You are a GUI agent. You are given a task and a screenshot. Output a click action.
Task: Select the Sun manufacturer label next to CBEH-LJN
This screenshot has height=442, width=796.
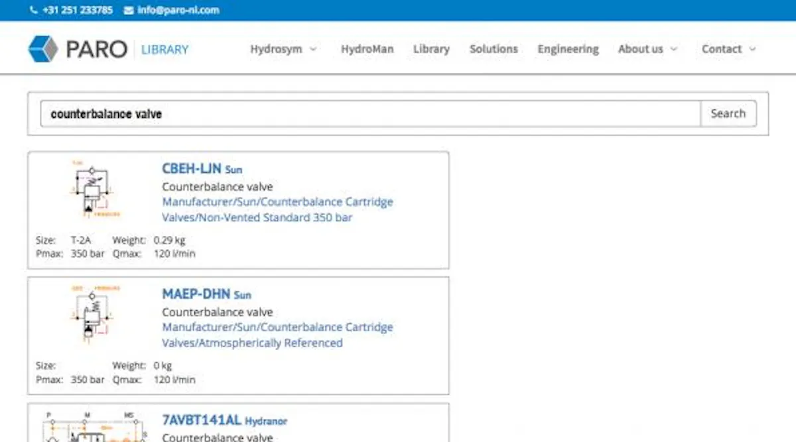(x=233, y=170)
